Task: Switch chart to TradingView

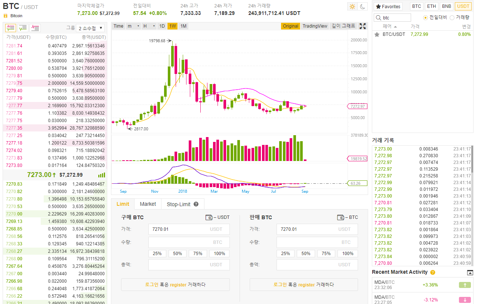Action: 315,26
